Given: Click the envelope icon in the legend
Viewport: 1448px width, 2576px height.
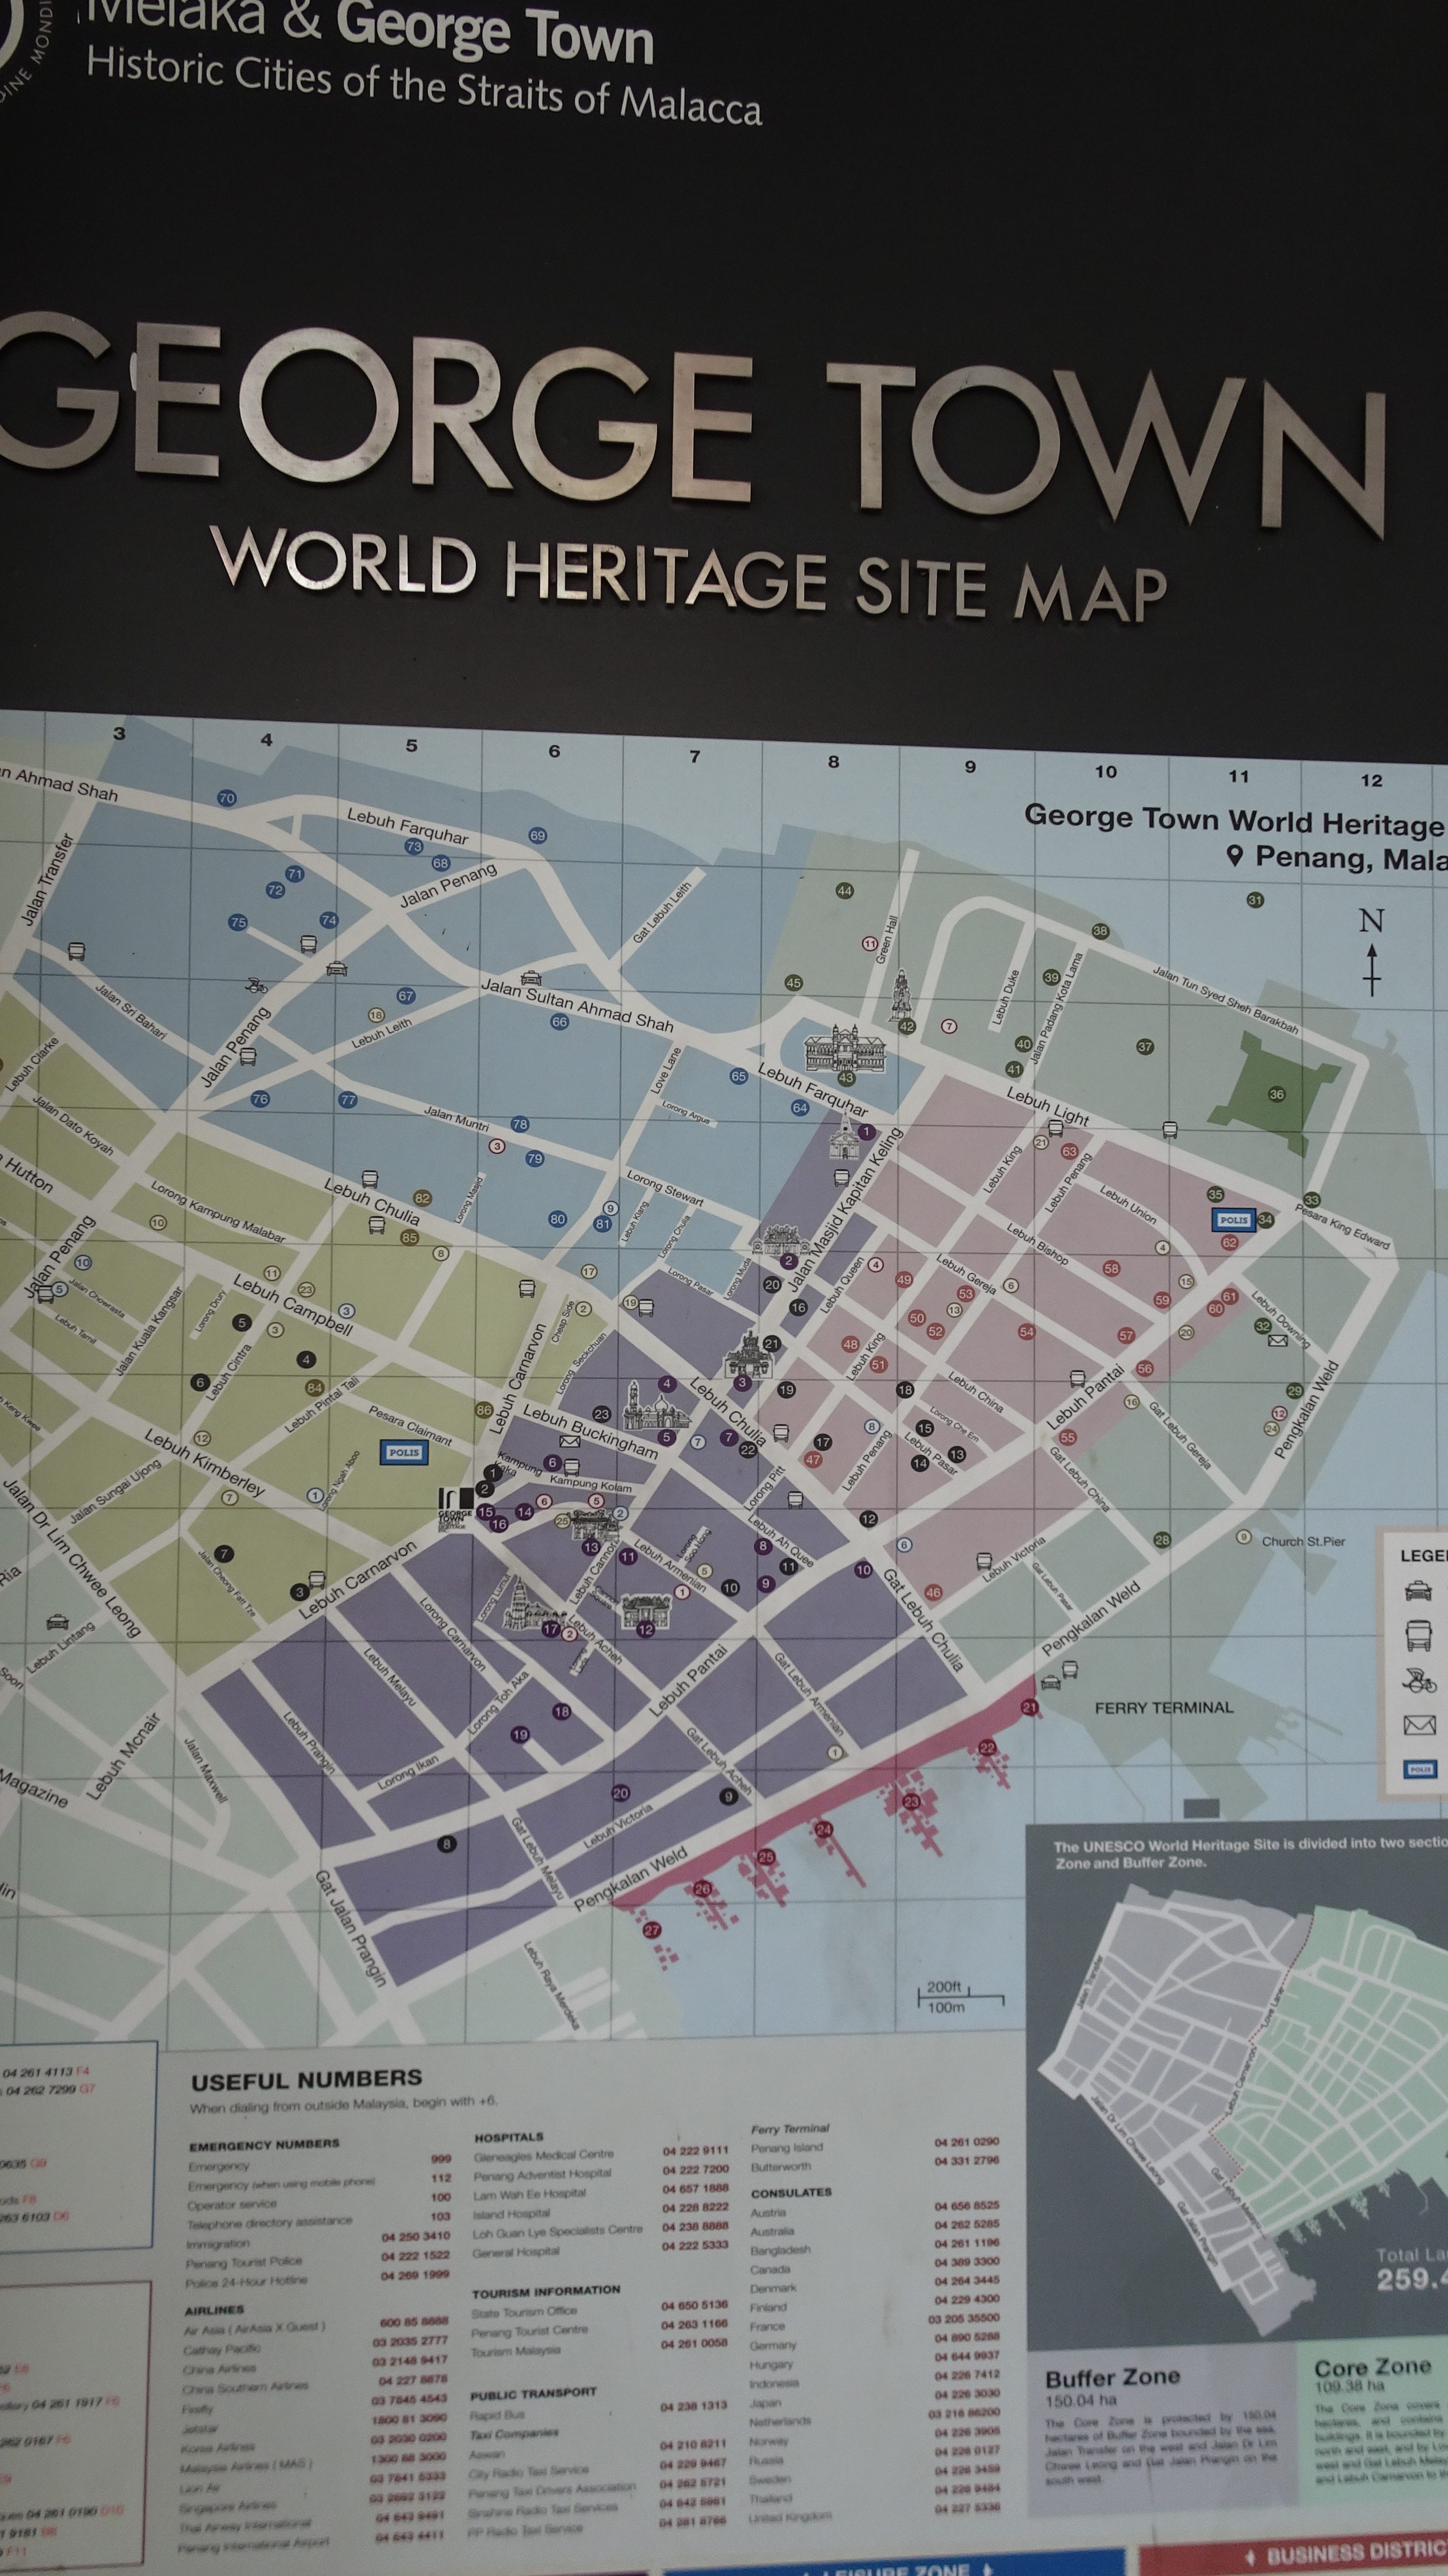Looking at the screenshot, I should [1420, 1725].
